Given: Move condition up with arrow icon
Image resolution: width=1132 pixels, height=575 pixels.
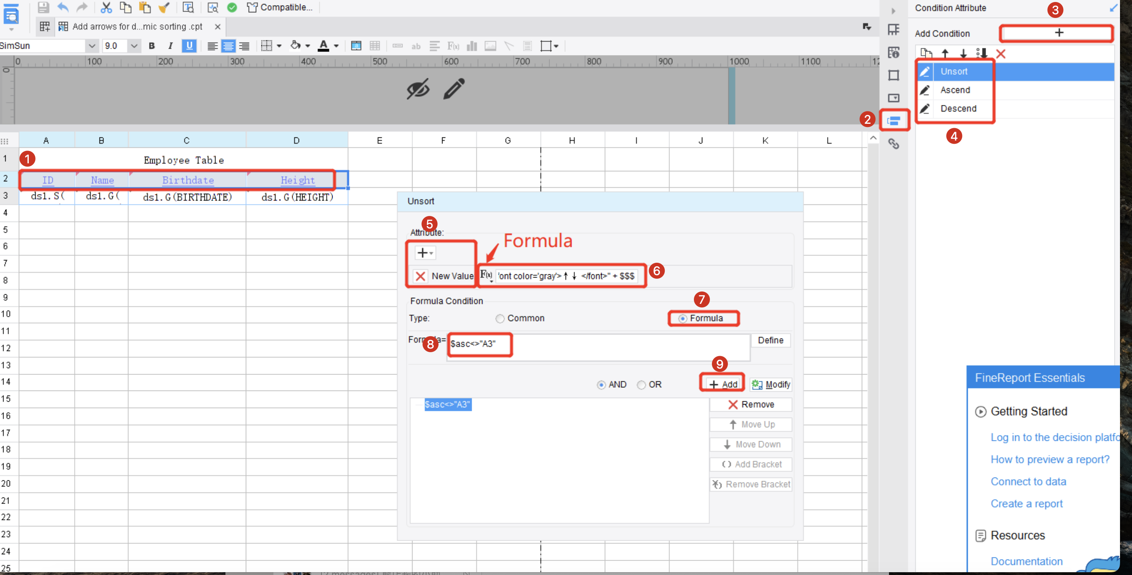Looking at the screenshot, I should click(945, 54).
